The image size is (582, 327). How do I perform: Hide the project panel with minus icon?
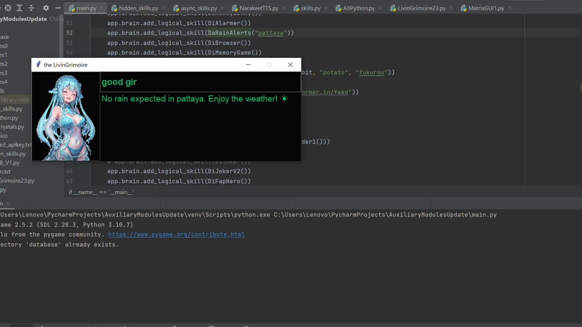coord(58,8)
